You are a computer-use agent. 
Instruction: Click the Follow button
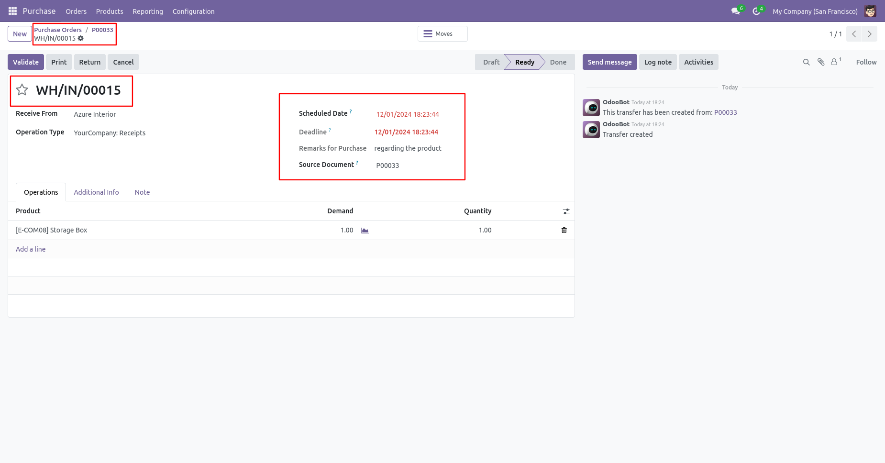pos(866,62)
